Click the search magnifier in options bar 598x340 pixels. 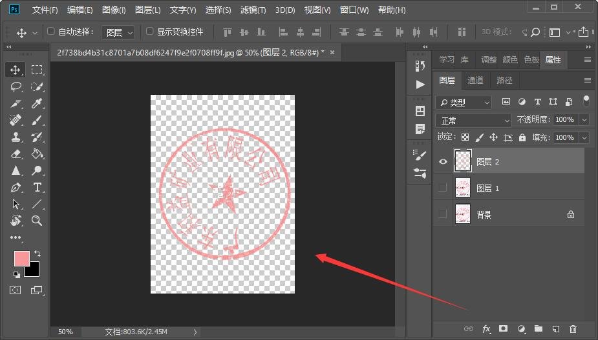(535, 32)
